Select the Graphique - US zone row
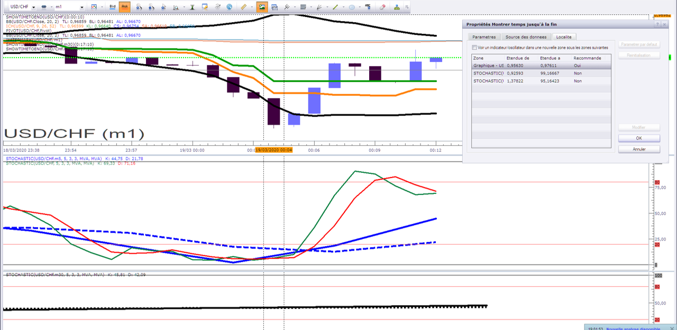677x330 pixels. click(542, 65)
